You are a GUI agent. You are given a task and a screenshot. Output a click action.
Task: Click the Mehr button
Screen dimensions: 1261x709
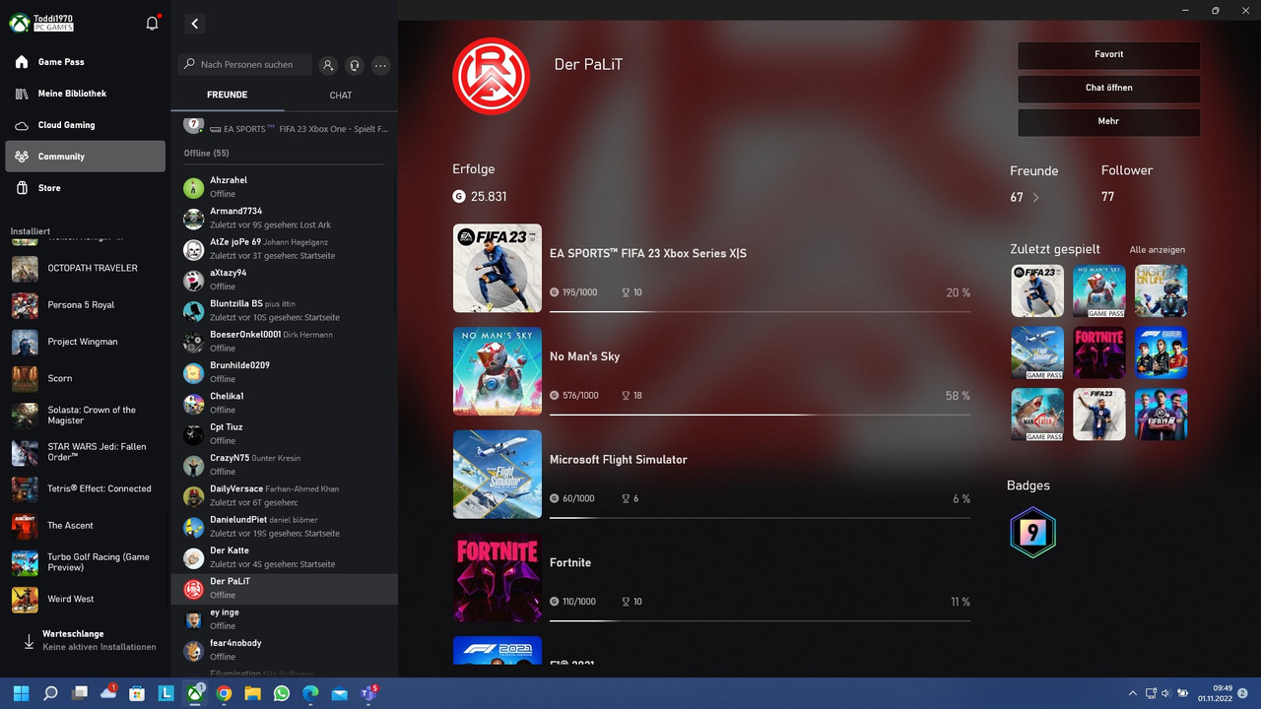pos(1108,122)
